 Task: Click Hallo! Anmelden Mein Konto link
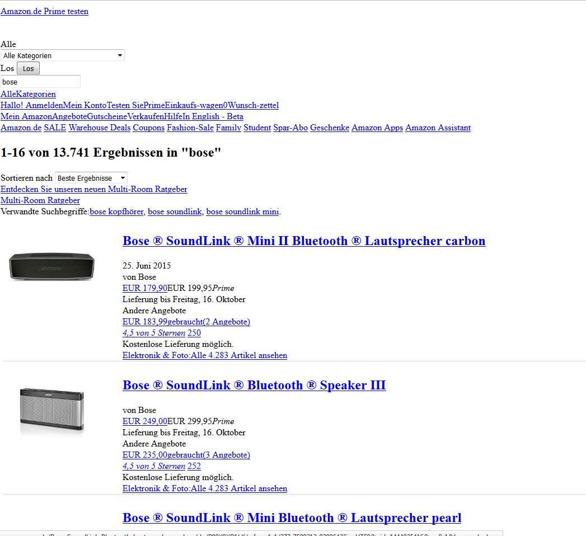(53, 105)
